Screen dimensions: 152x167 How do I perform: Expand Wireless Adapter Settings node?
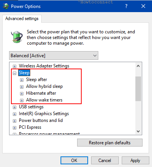[x=14, y=66]
